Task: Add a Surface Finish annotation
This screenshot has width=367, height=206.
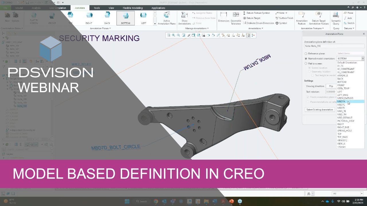Action: 284,18
